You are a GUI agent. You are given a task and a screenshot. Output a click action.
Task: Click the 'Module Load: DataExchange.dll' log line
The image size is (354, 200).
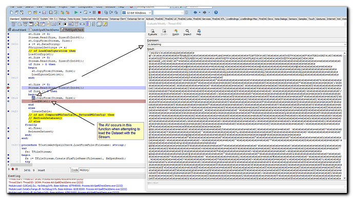68,189
